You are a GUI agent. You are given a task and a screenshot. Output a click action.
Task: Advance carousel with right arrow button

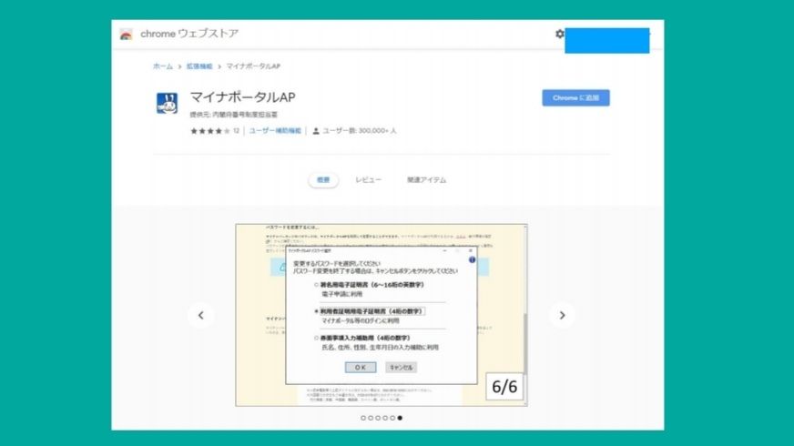562,315
